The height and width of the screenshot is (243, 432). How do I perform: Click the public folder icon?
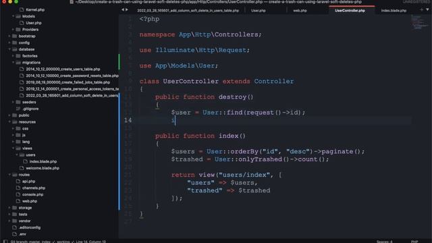(x=15, y=115)
